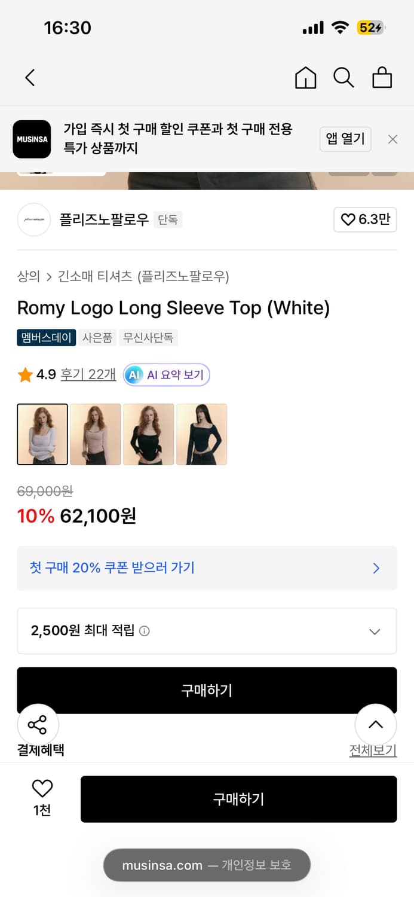414x897 pixels.
Task: Tap the white top product thumbnail
Action: pos(42,434)
